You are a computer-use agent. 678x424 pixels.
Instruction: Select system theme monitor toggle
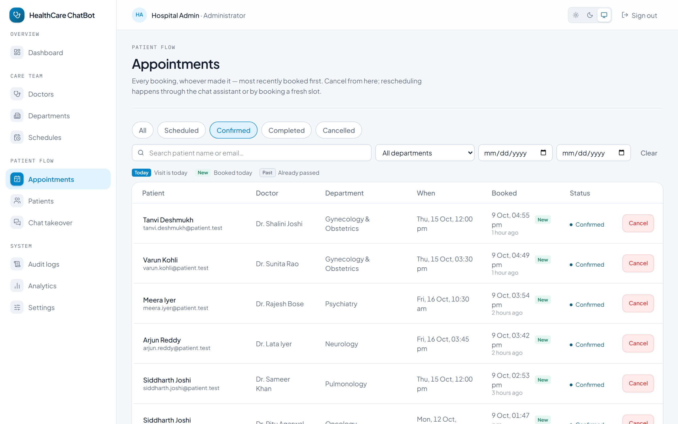coord(604,15)
